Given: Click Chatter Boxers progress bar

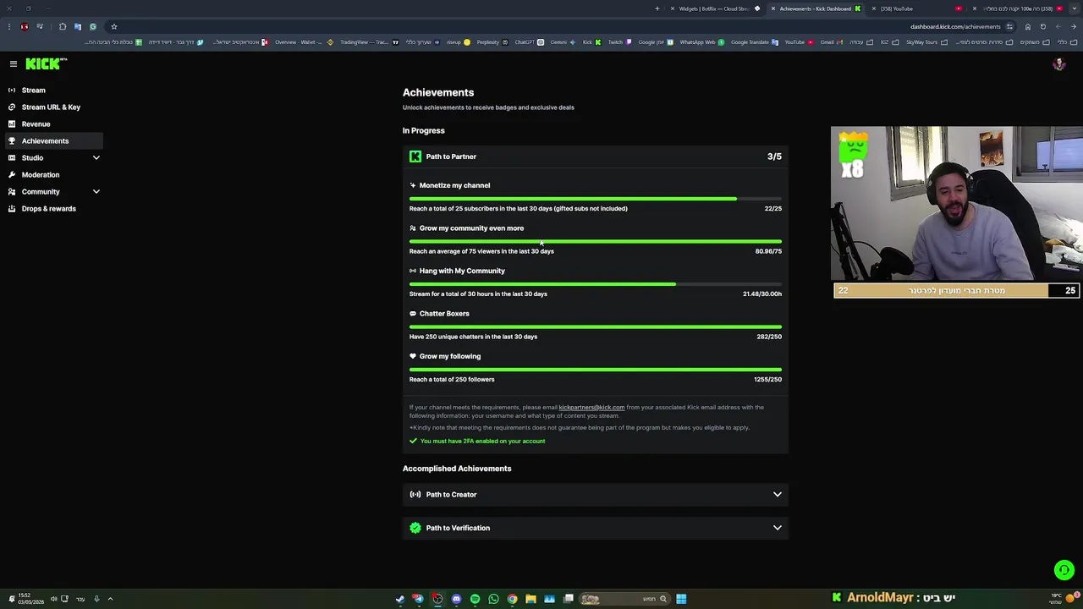Looking at the screenshot, I should coord(596,326).
